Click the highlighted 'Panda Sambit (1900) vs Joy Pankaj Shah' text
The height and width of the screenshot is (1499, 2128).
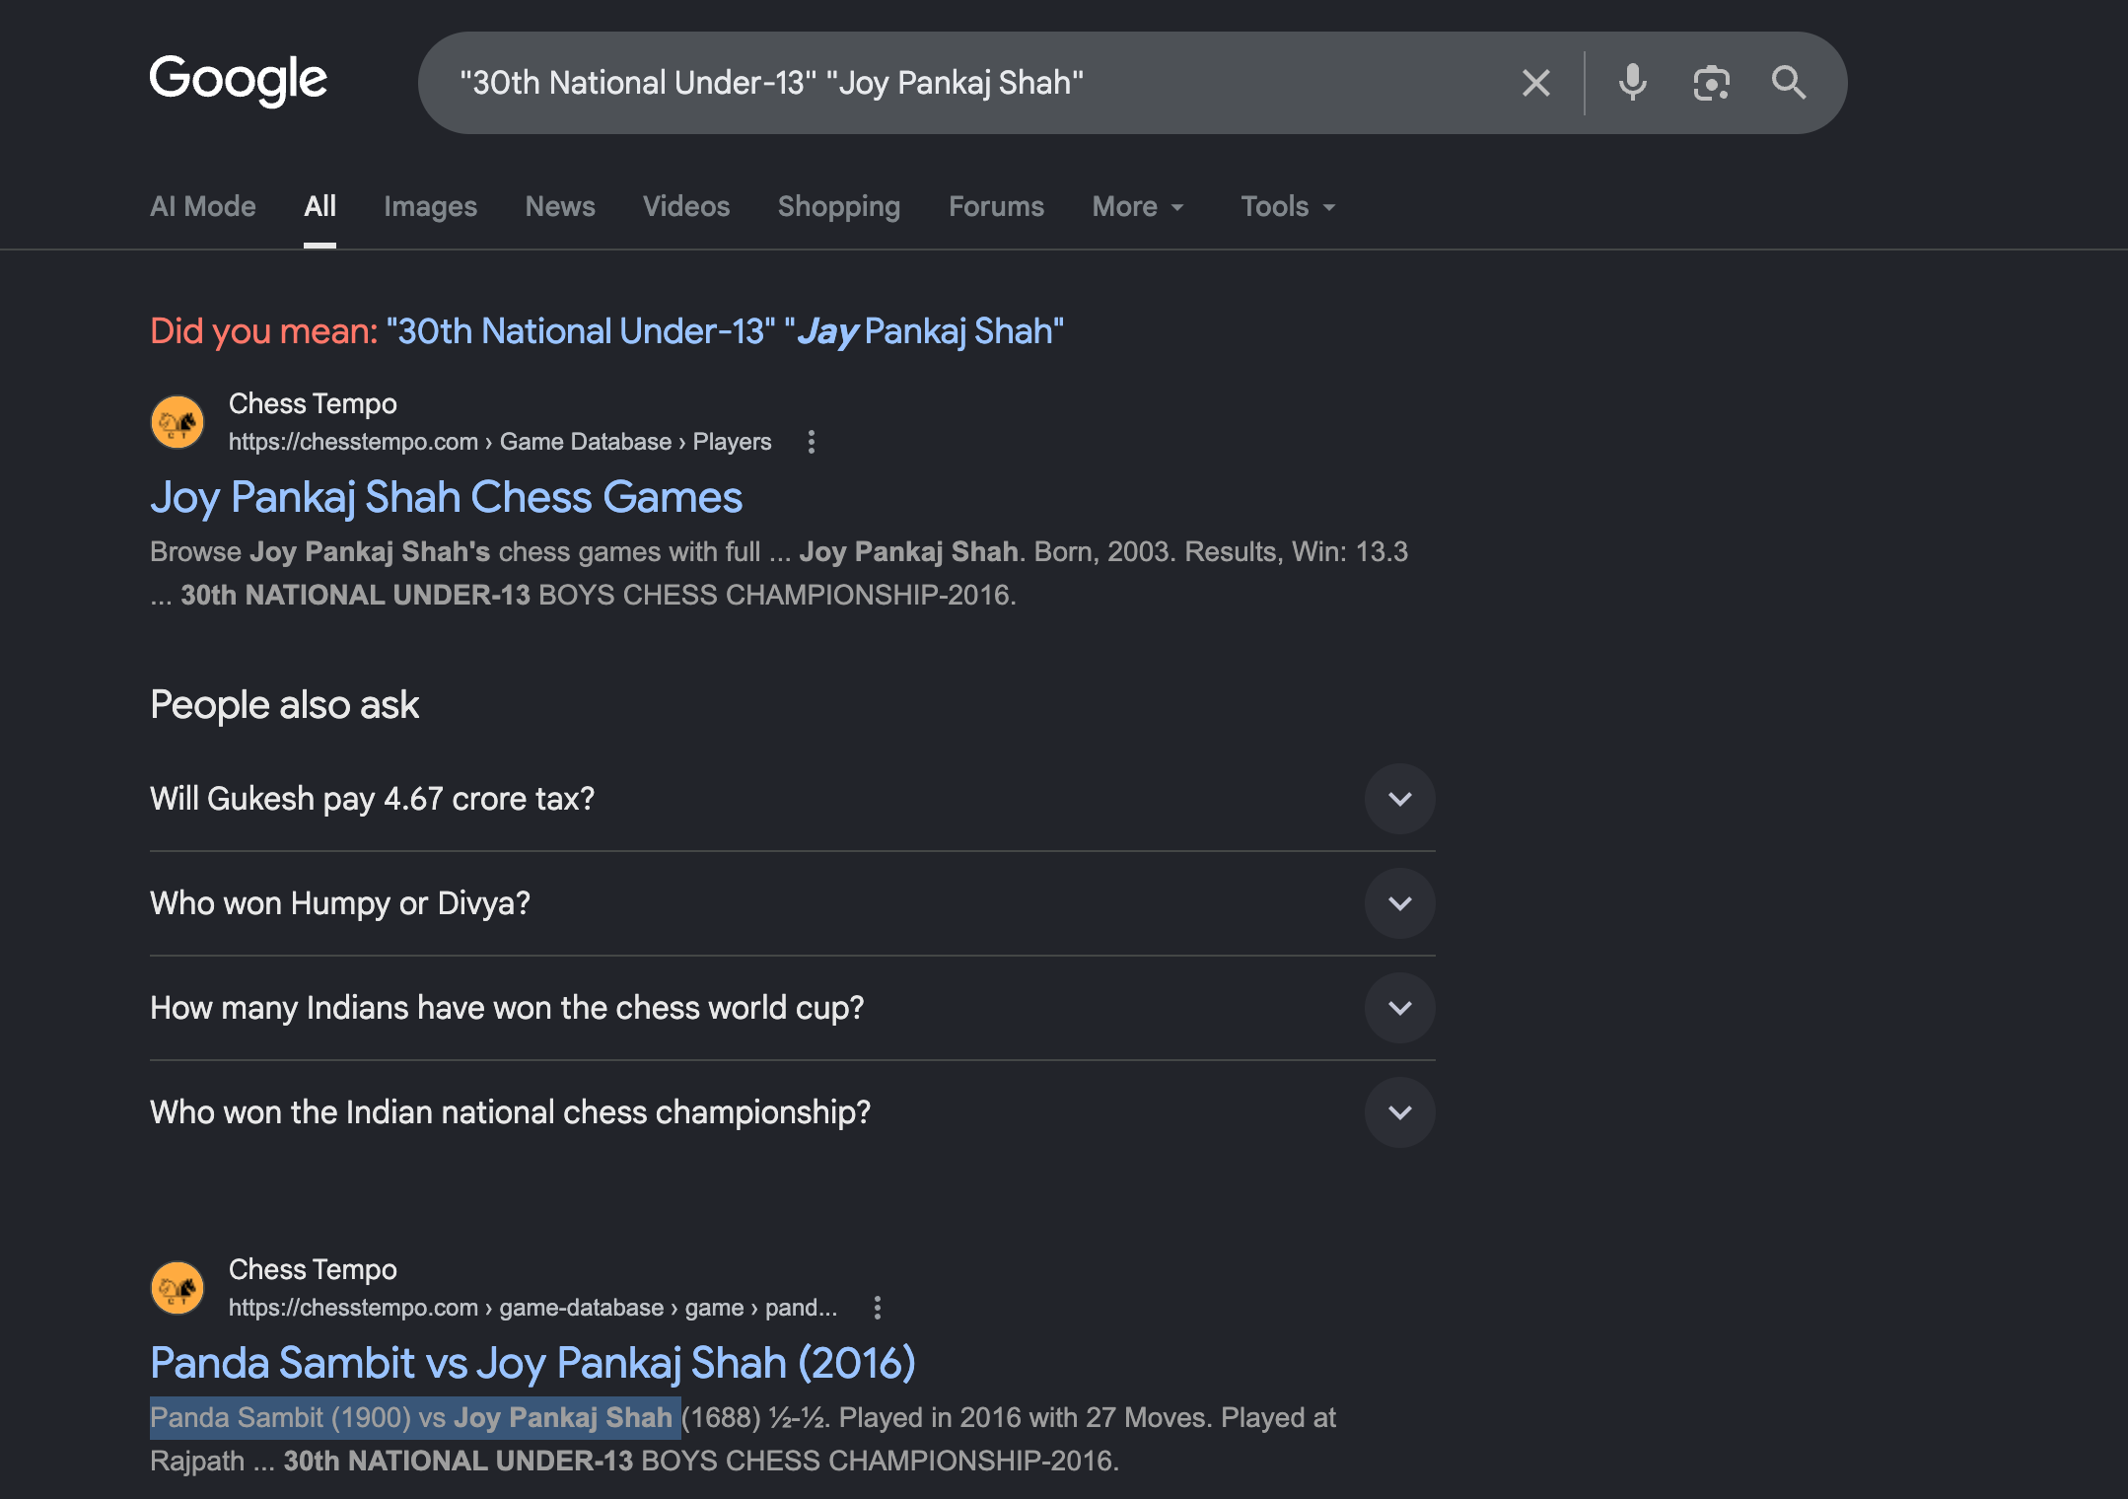[x=414, y=1418]
